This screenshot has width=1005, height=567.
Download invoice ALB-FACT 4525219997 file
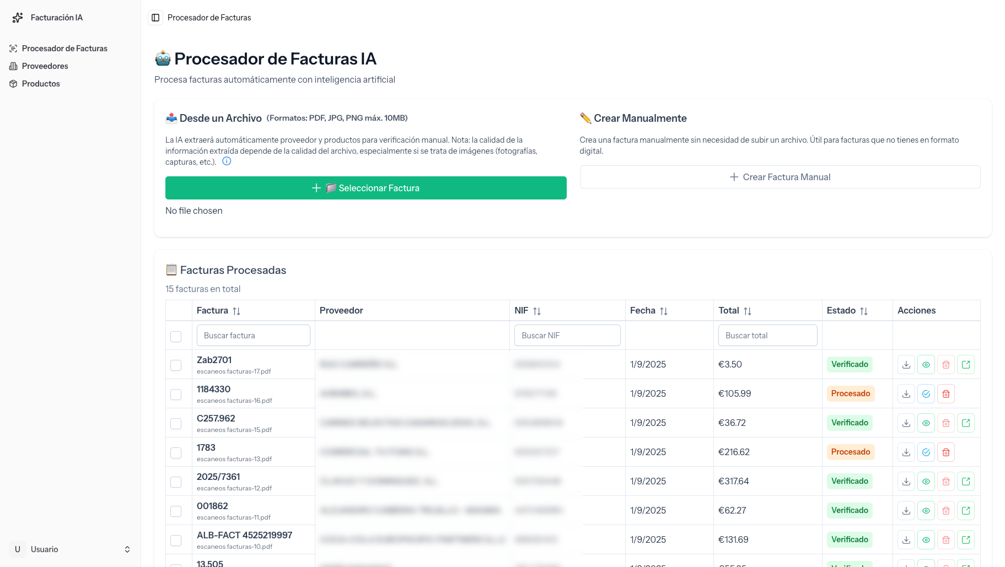click(x=906, y=540)
